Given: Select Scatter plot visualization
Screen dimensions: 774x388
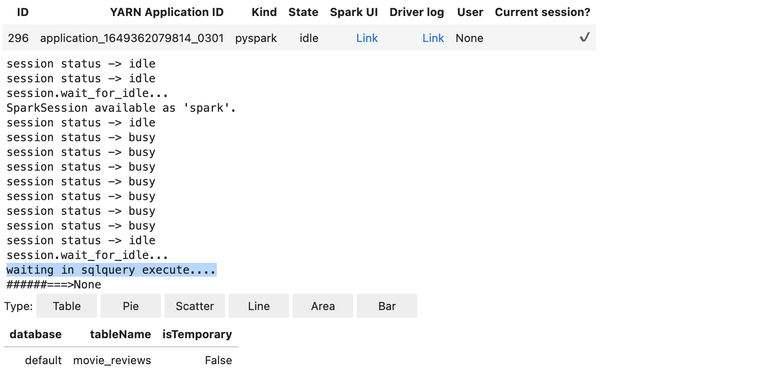Looking at the screenshot, I should 194,306.
